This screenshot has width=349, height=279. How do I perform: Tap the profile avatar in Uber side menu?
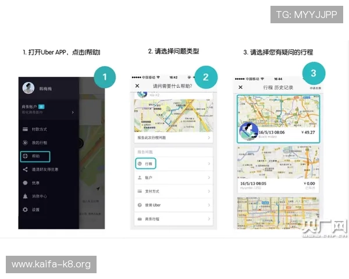pyautogui.click(x=29, y=88)
